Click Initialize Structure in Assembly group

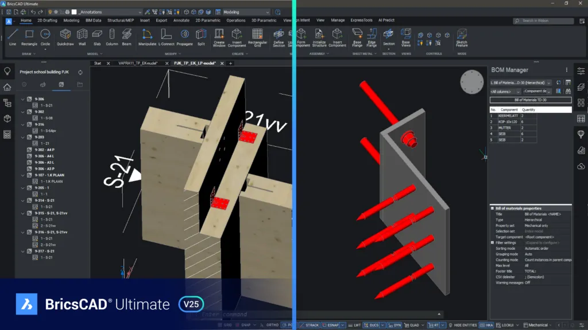tap(319, 38)
